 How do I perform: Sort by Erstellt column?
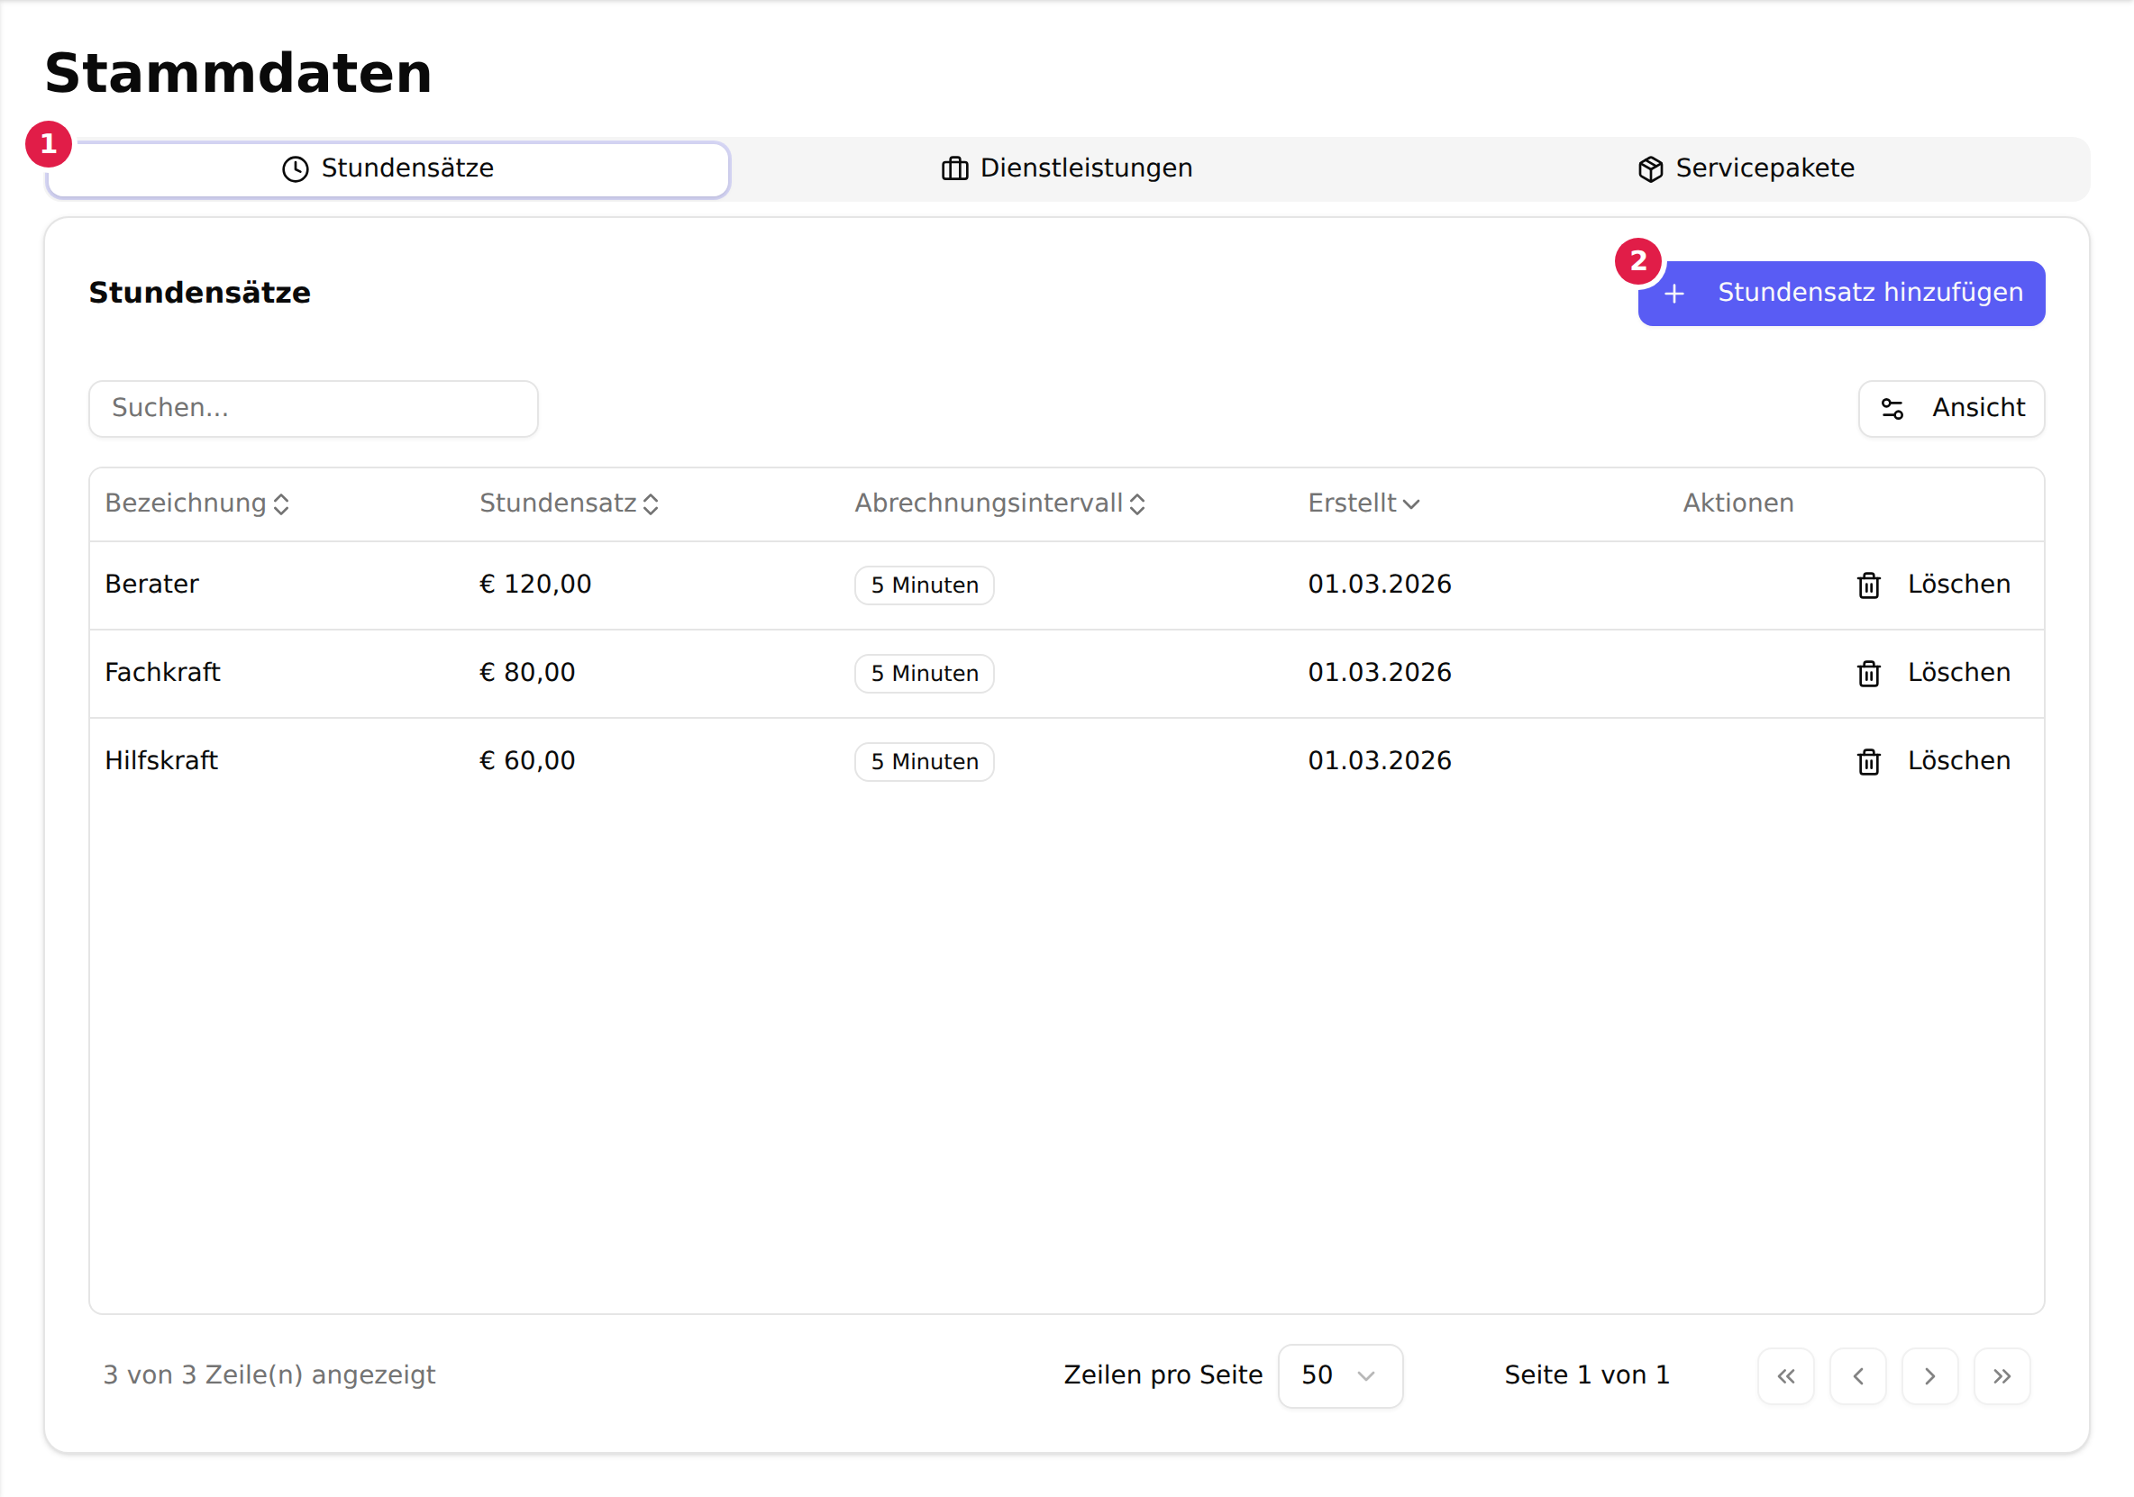[1363, 504]
